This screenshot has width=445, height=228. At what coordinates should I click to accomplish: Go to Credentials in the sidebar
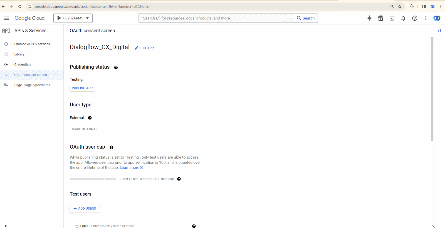pos(23,65)
